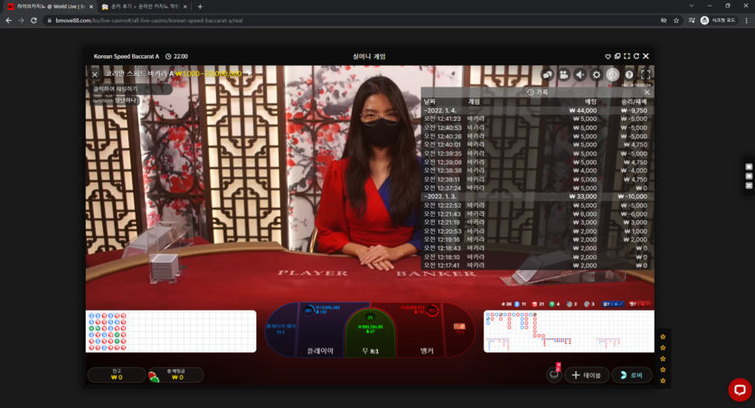Open game settings gear icon
The width and height of the screenshot is (755, 408).
click(597, 75)
